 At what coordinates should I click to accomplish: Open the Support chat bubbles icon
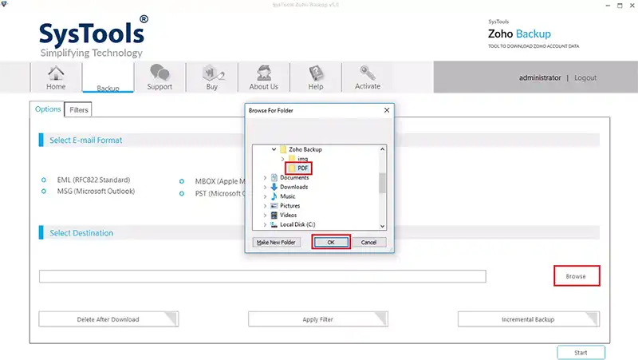tap(159, 73)
